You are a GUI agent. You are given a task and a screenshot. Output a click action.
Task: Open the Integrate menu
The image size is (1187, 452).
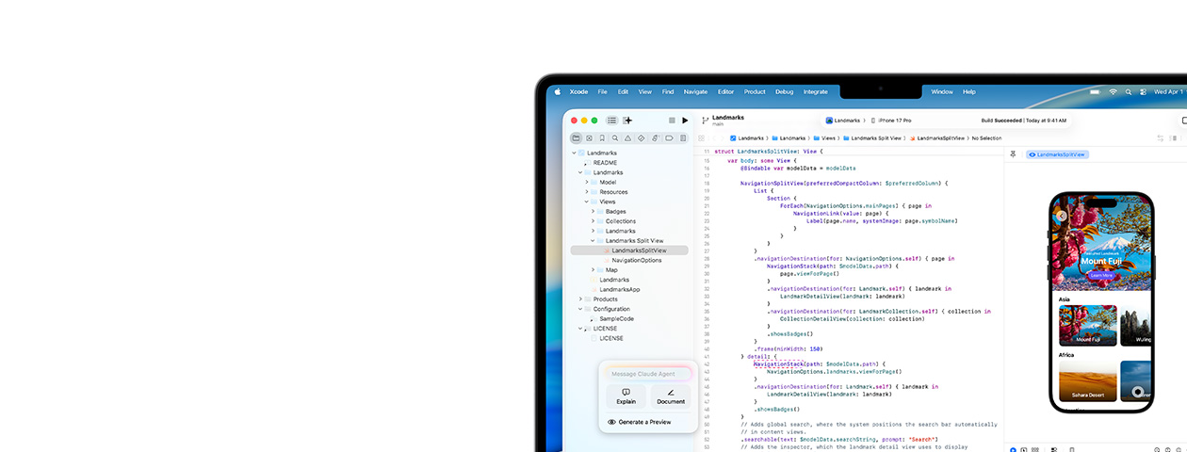[815, 91]
